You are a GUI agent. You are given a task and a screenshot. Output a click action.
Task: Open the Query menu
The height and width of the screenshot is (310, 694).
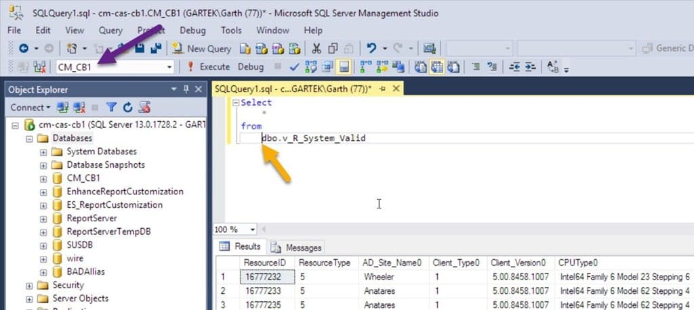(110, 30)
